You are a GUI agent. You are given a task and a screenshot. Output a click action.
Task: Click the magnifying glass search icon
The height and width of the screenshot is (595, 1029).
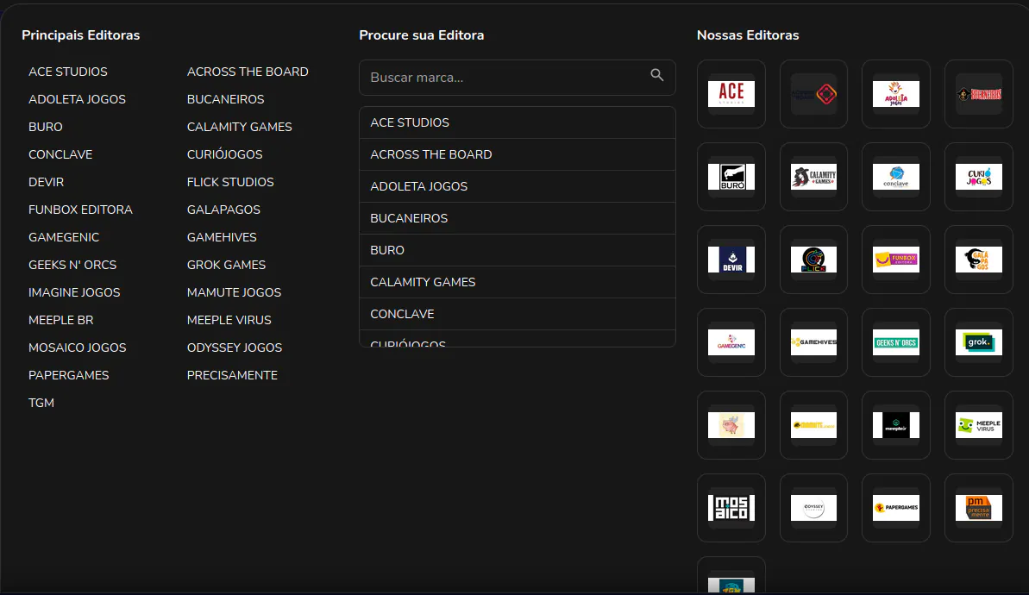click(x=657, y=76)
